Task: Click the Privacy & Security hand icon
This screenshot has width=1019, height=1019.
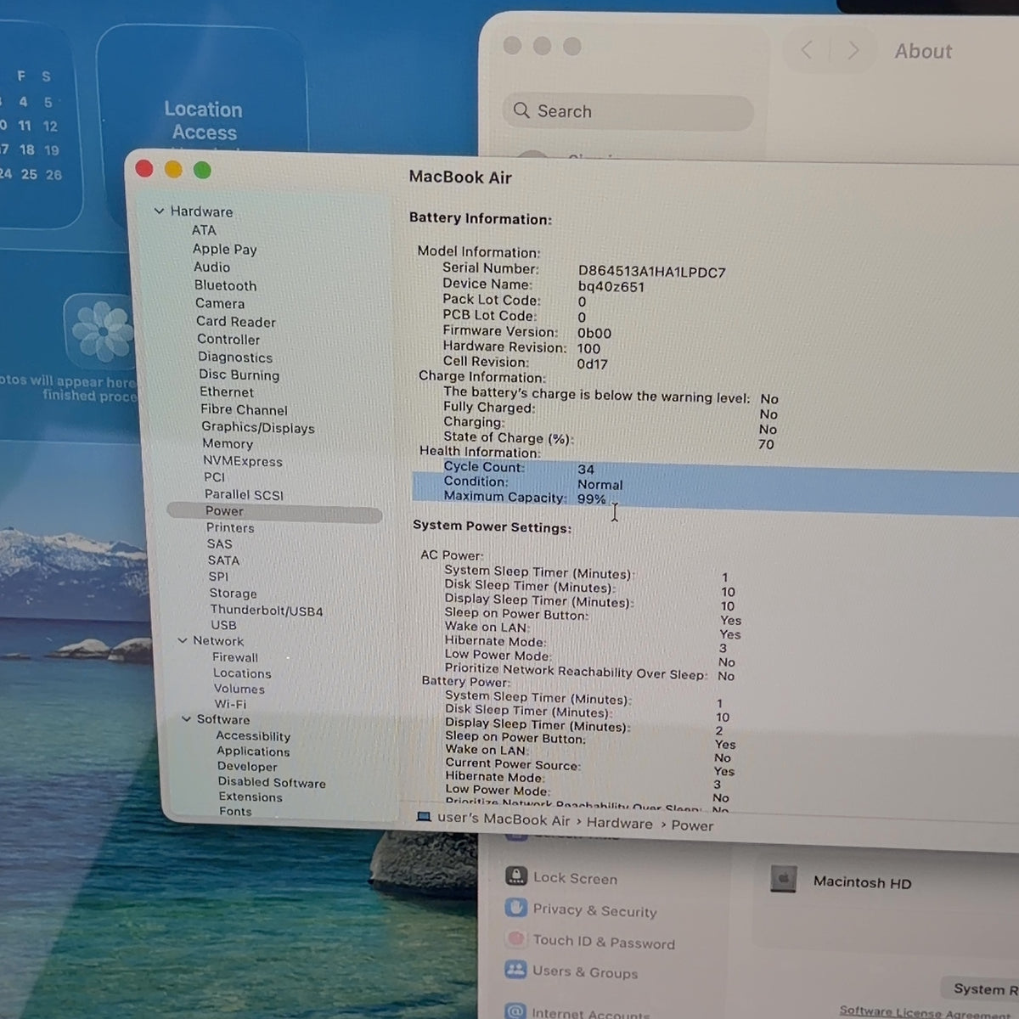Action: coord(516,908)
